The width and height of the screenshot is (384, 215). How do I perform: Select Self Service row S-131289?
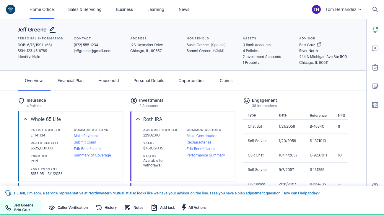(x=296, y=170)
